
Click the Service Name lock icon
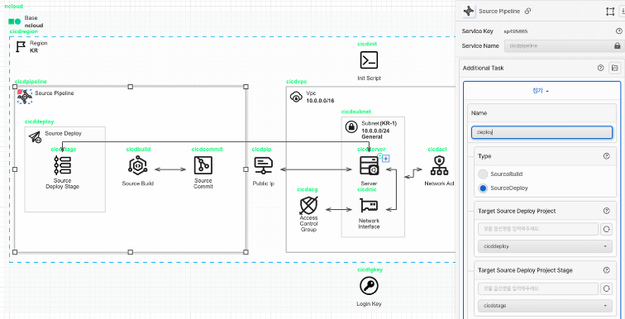click(x=617, y=45)
